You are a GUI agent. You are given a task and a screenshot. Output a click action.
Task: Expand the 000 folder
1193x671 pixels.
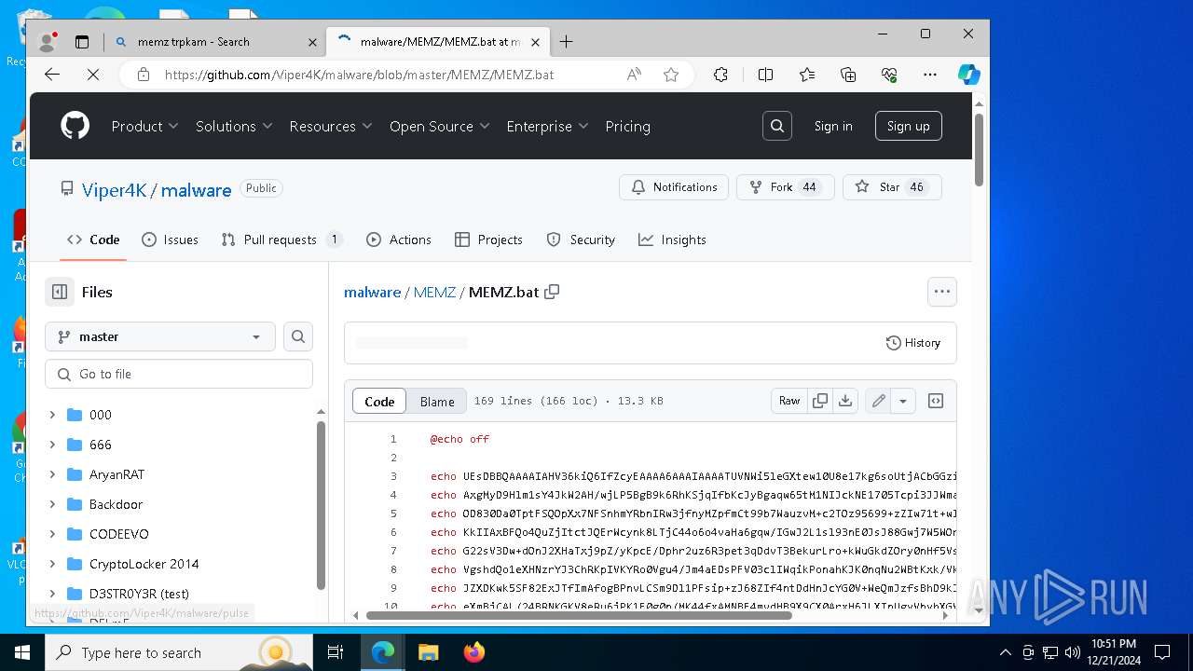click(x=53, y=415)
